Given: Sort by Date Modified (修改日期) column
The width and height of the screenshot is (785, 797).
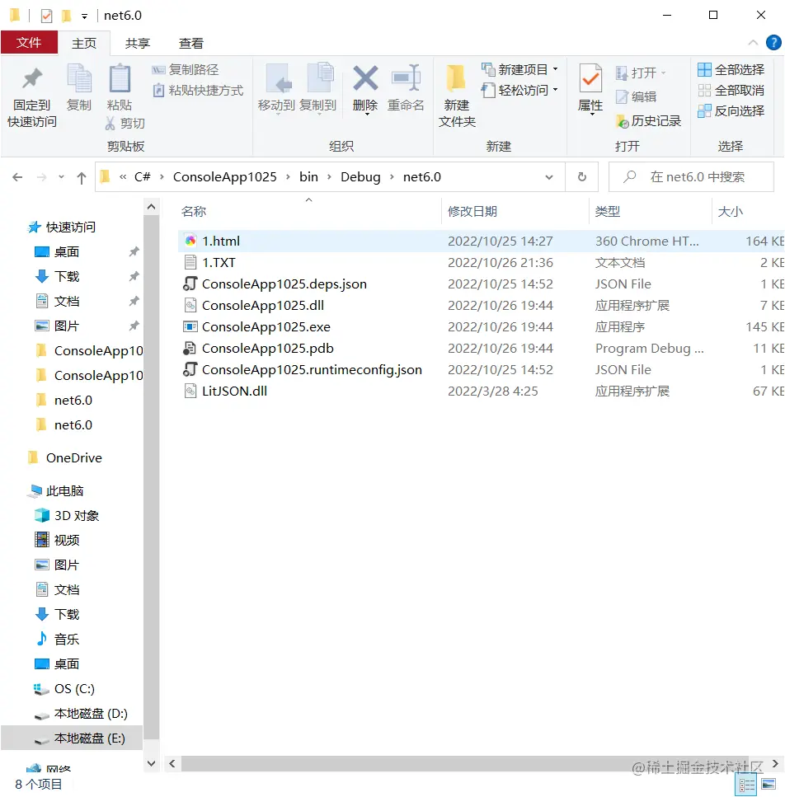Looking at the screenshot, I should [x=472, y=212].
